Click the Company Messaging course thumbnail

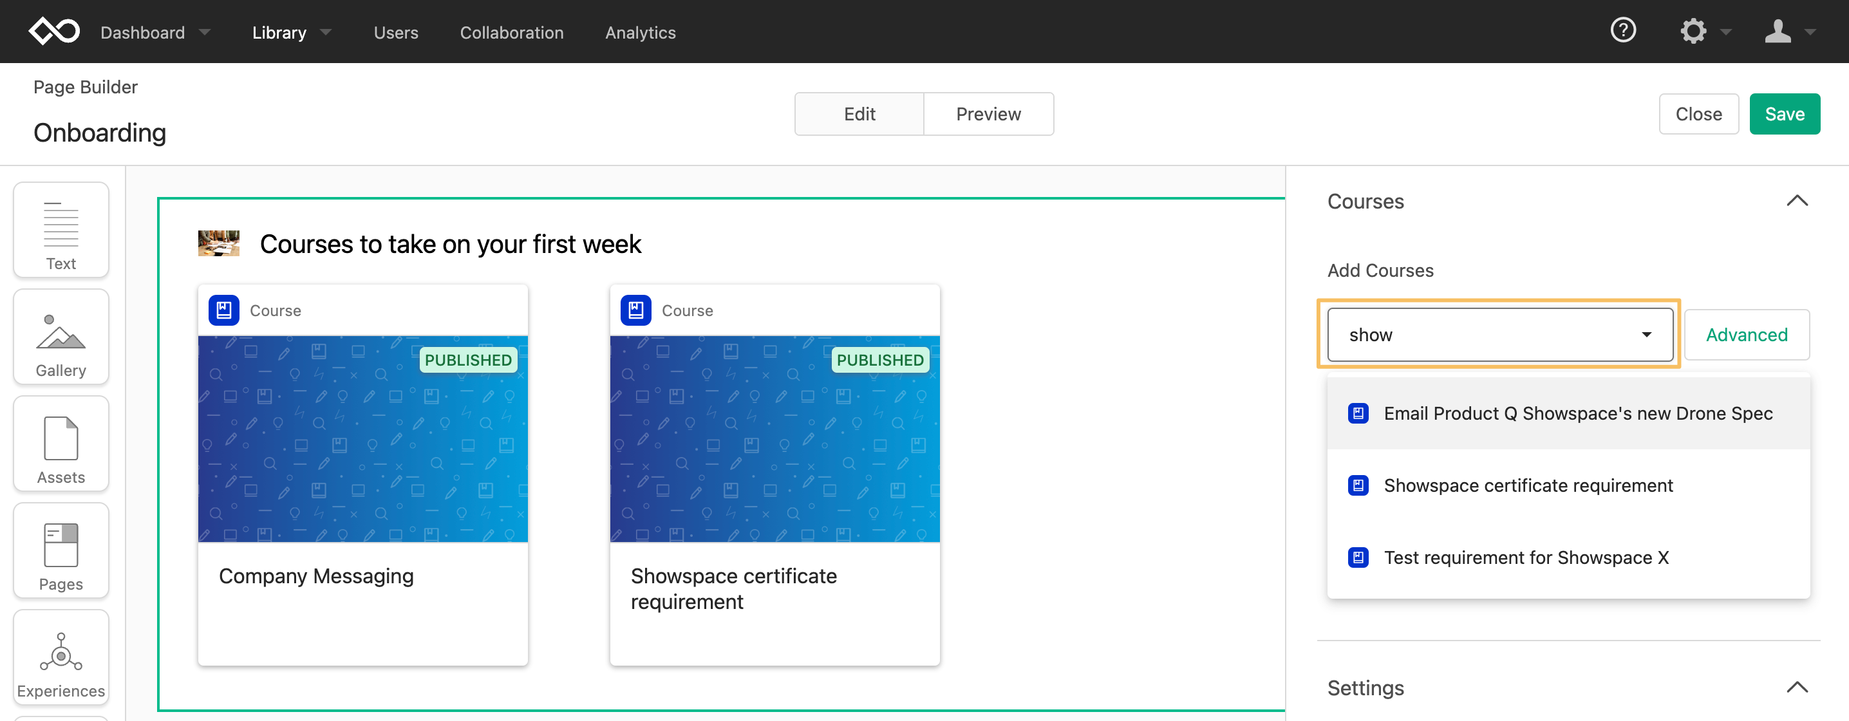363,439
